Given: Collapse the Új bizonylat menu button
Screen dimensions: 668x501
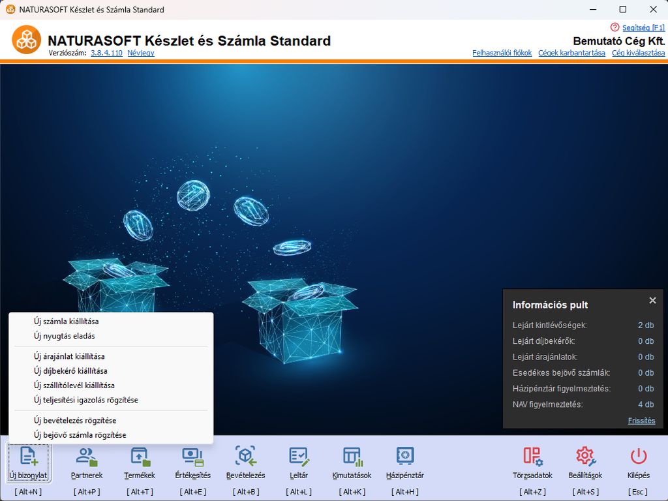Looking at the screenshot, I should tap(28, 461).
